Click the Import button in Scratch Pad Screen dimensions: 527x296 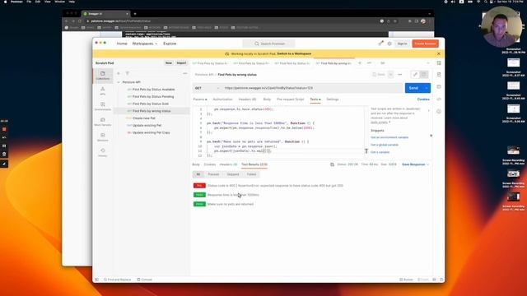click(x=181, y=63)
